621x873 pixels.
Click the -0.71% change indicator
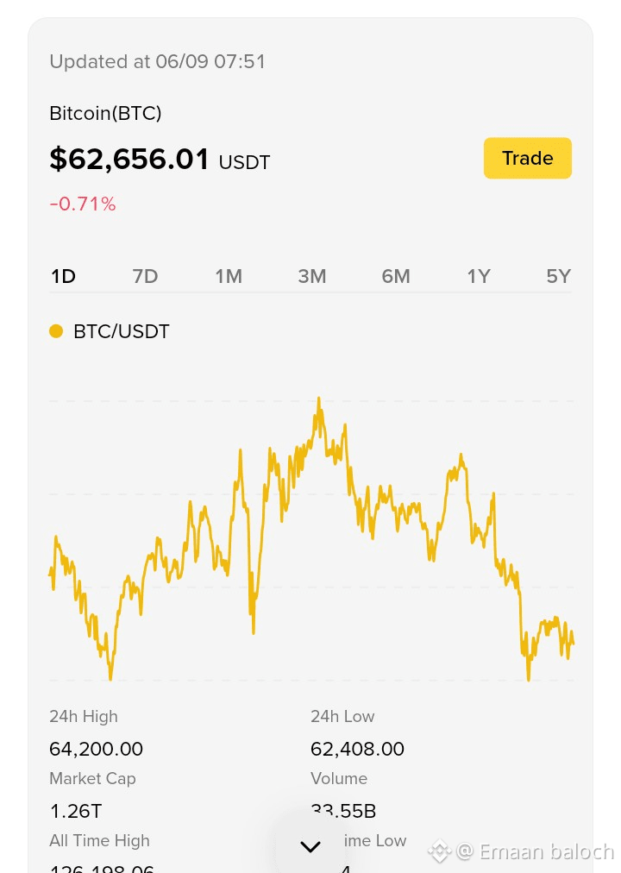click(83, 204)
